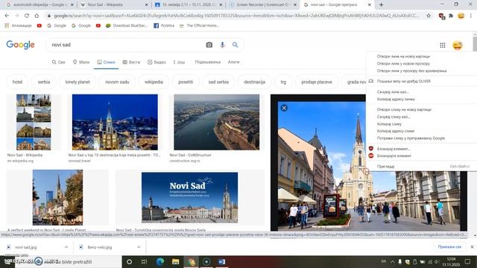Choose 'Отвори линк на новој картици'

coord(422,57)
